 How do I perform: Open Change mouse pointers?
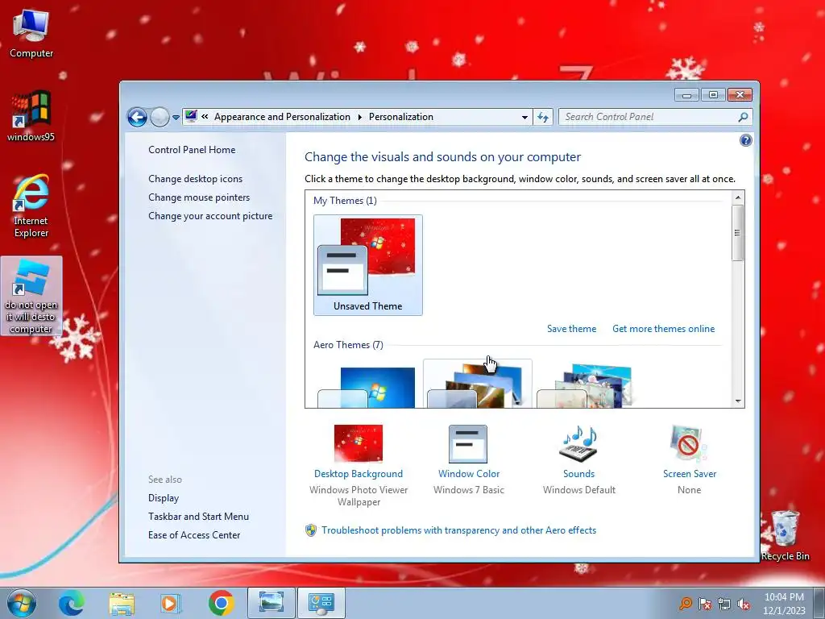coord(199,197)
